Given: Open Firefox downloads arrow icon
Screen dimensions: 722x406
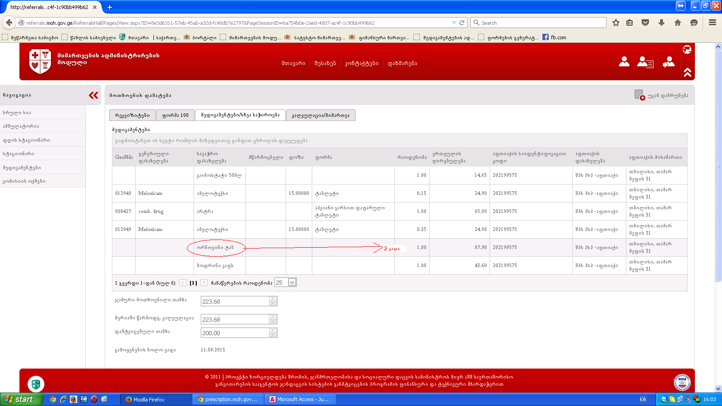Looking at the screenshot, I should 662,23.
